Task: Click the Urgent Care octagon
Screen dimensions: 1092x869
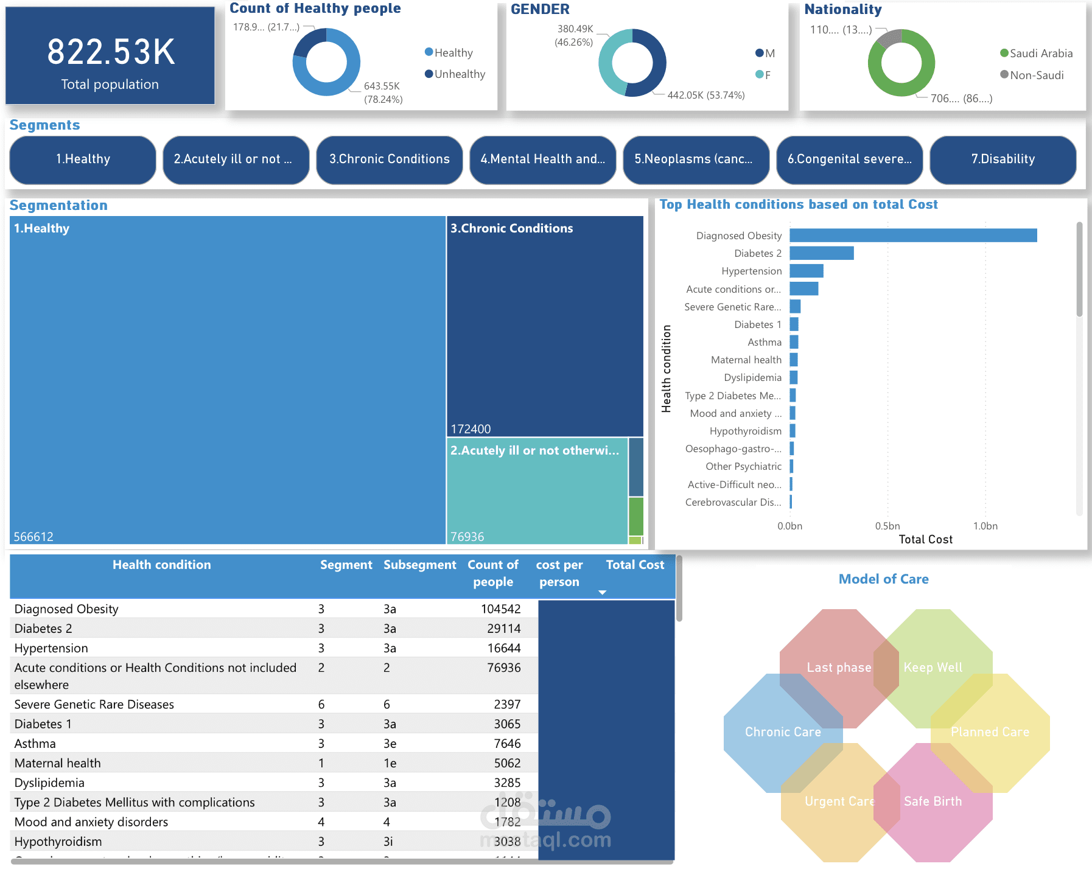Action: 839,802
